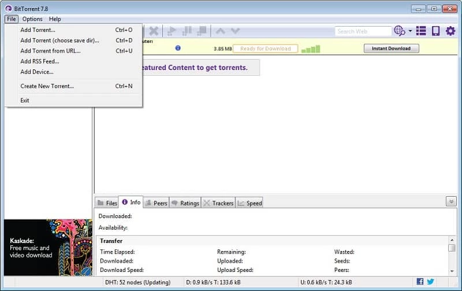Switch to the list view icon
Screen dimensions: 462x291
(421, 31)
